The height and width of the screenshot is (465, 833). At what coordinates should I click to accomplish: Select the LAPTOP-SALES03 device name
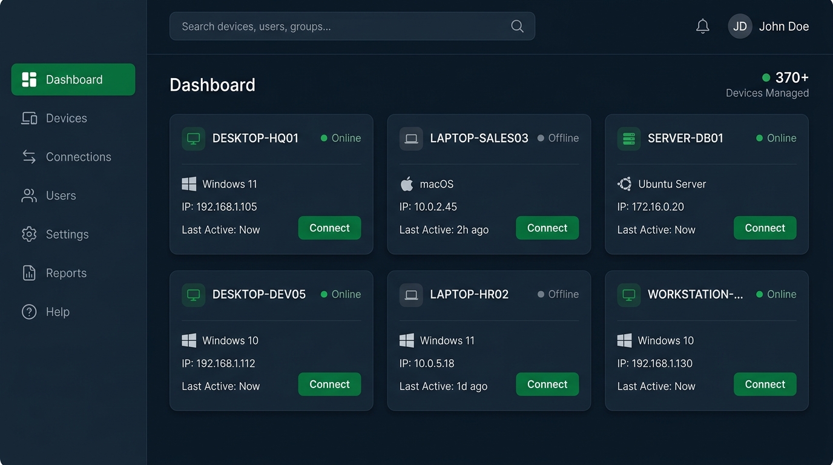pos(479,139)
